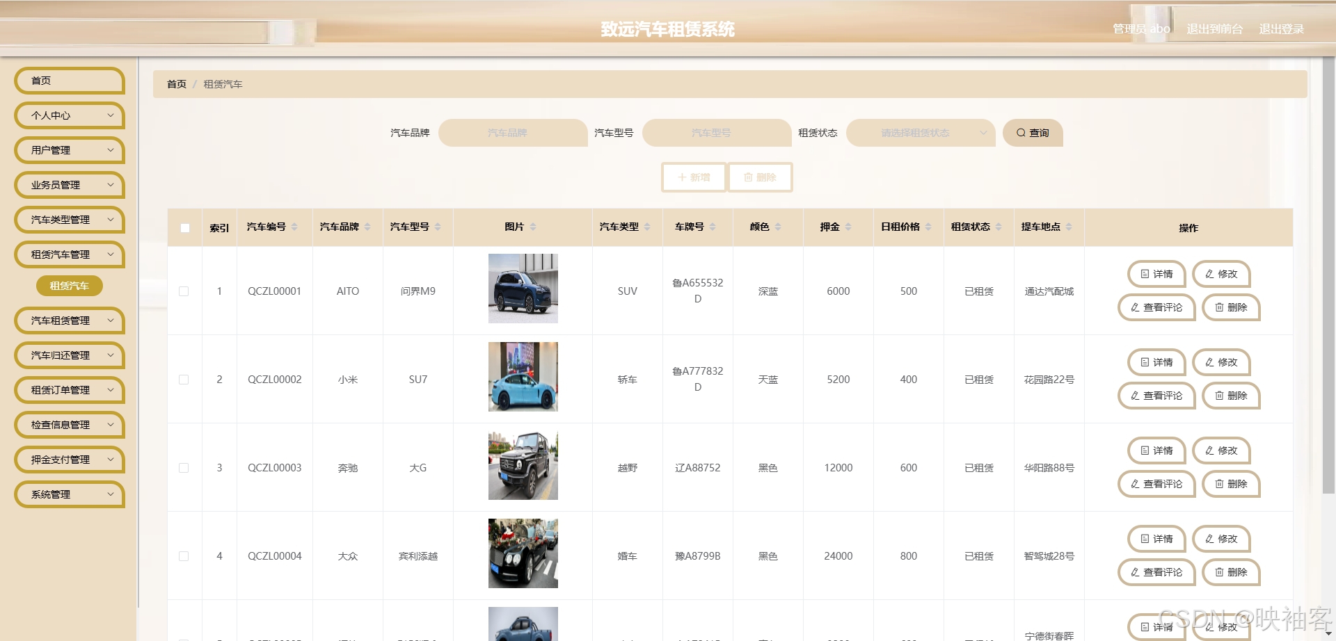
Task: Sort by 汽车编号 column arrows
Action: pyautogui.click(x=294, y=227)
